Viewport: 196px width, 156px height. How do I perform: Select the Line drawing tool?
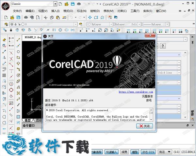(18, 40)
